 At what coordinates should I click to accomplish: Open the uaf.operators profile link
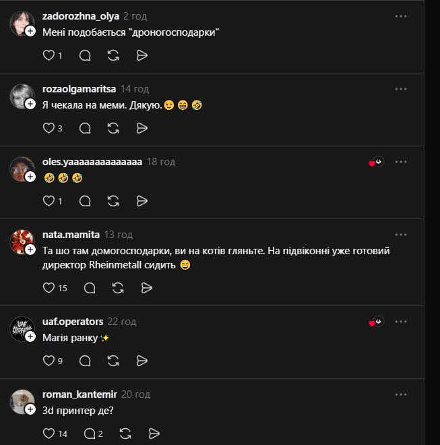point(72,322)
